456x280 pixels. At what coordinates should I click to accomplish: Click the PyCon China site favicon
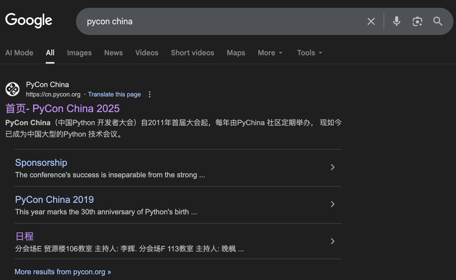pyautogui.click(x=12, y=89)
